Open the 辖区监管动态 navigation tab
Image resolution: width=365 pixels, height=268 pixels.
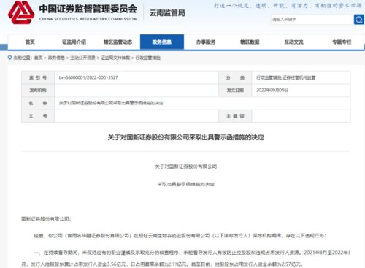pos(118,42)
